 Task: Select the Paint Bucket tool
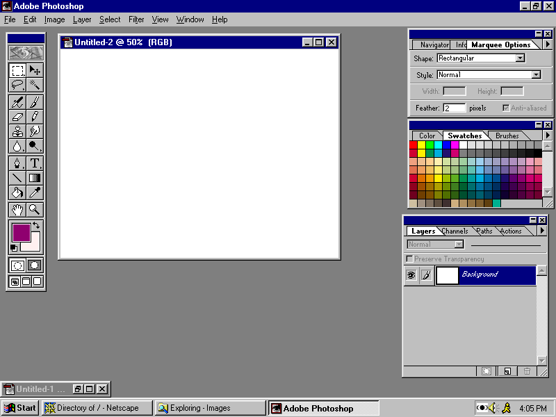(17, 193)
